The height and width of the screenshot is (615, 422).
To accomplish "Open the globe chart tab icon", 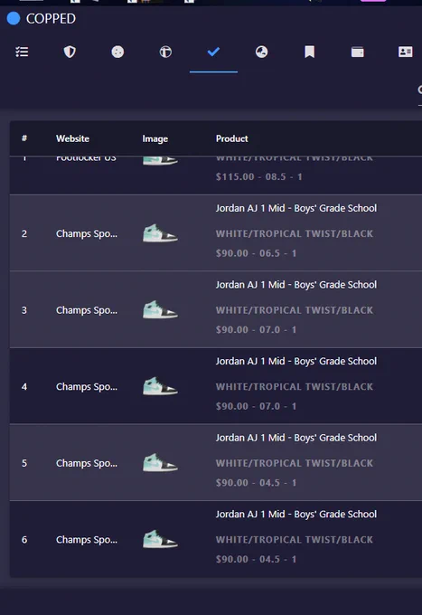I will pos(261,52).
